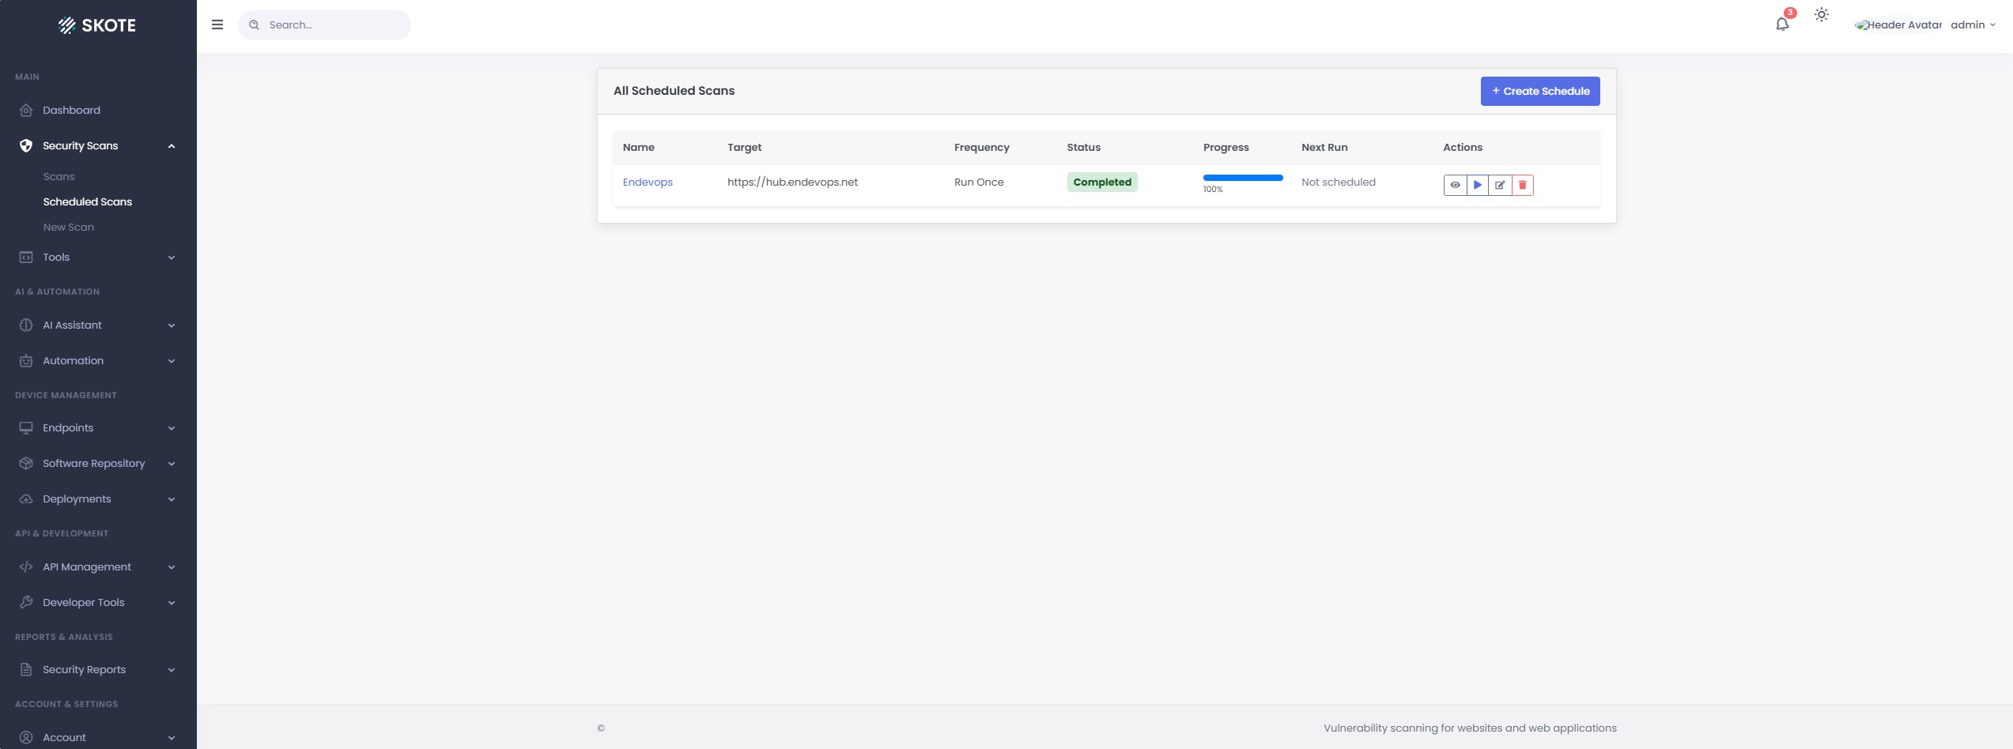This screenshot has width=2013, height=749.
Task: Delete Endevops schedule using red trash icon
Action: pos(1522,185)
